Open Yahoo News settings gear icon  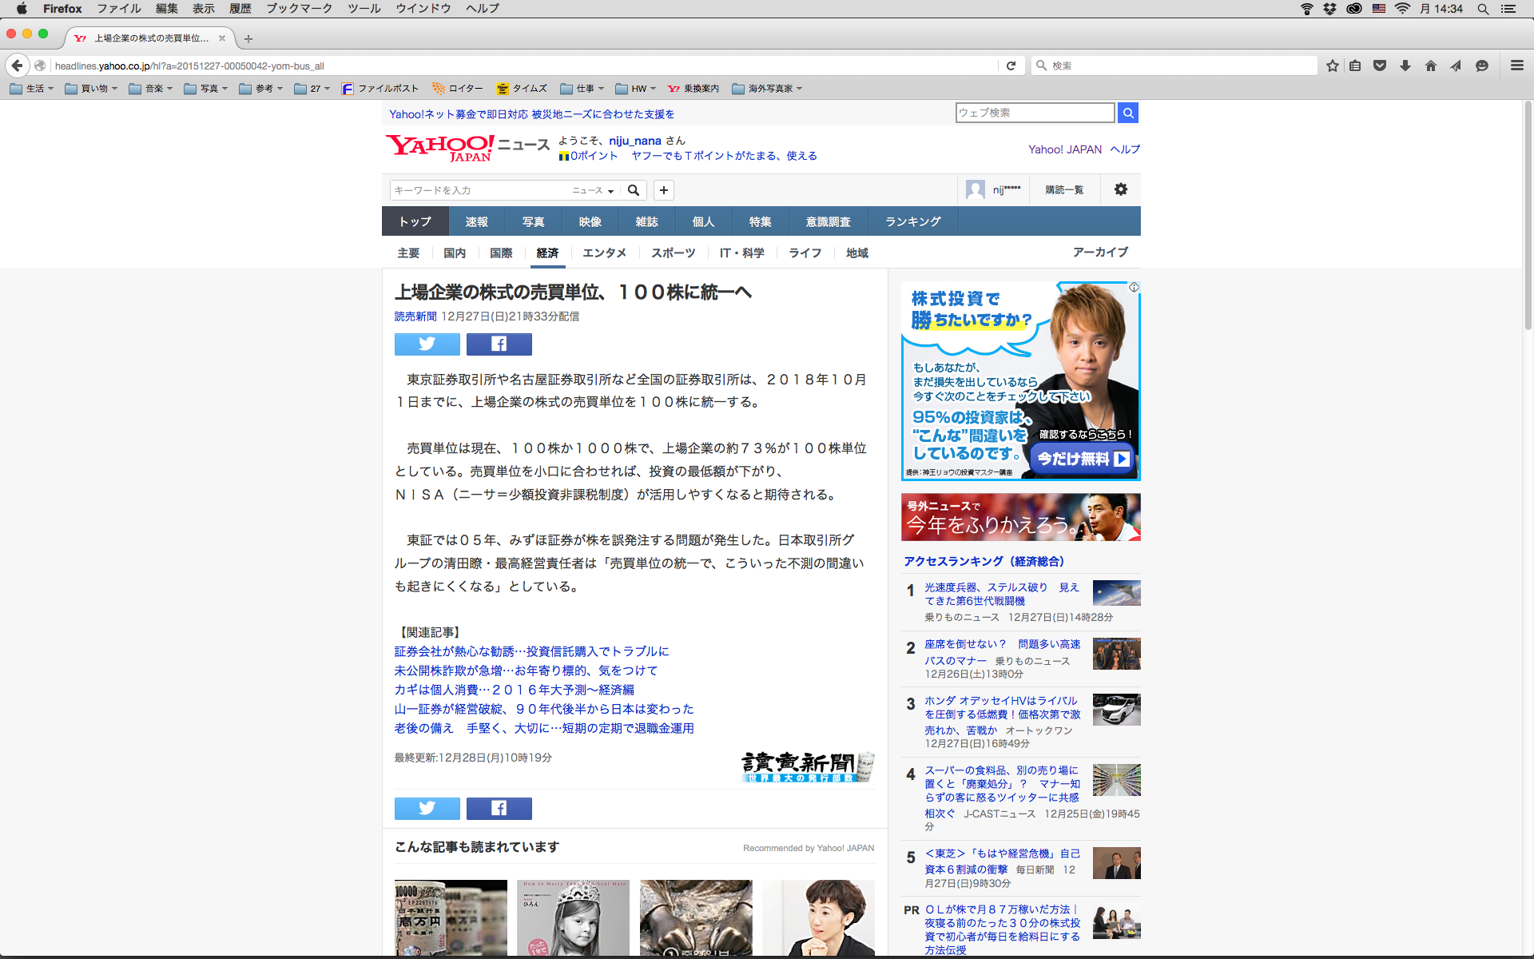1120,189
